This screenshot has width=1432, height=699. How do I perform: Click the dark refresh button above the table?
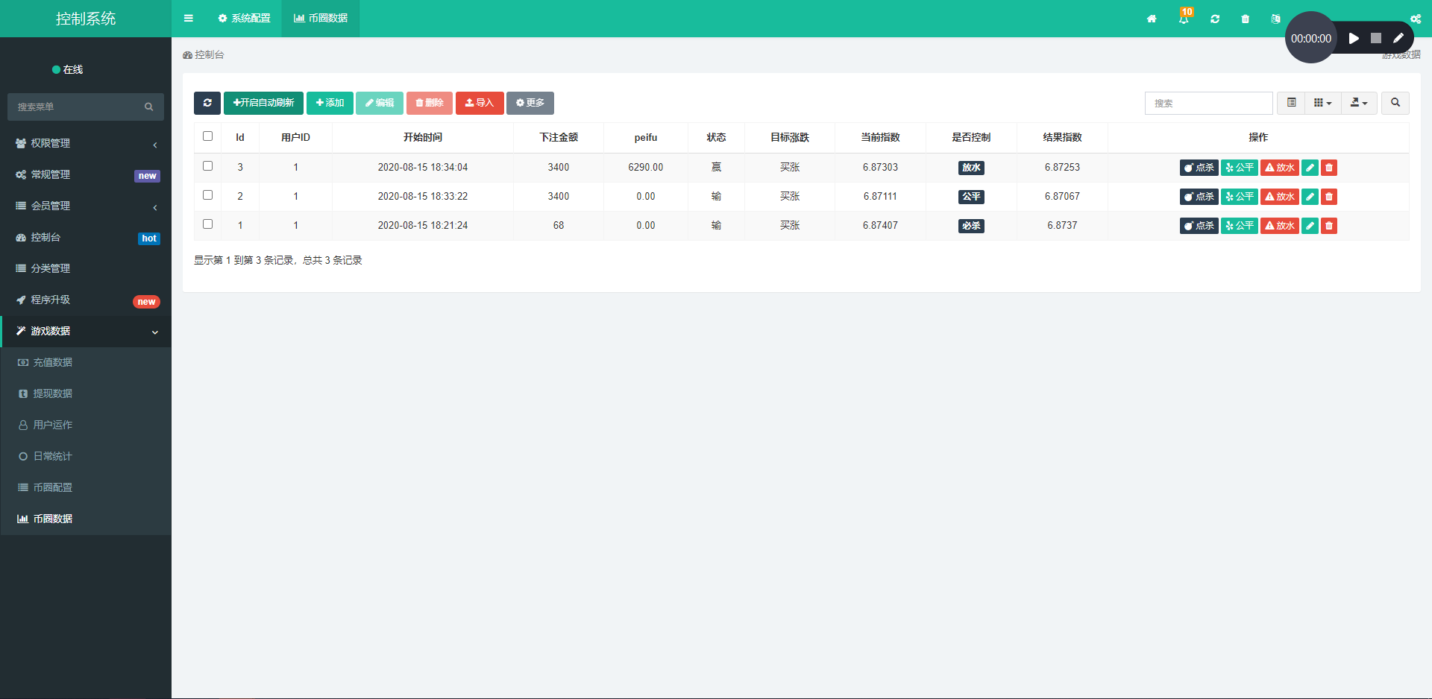tap(207, 103)
